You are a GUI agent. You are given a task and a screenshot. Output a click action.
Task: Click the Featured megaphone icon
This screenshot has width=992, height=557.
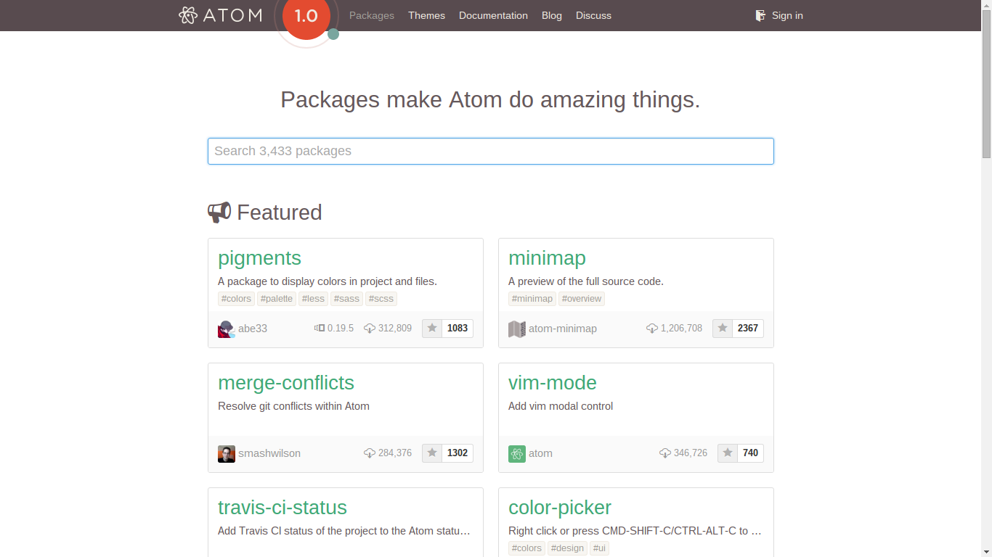(x=219, y=212)
